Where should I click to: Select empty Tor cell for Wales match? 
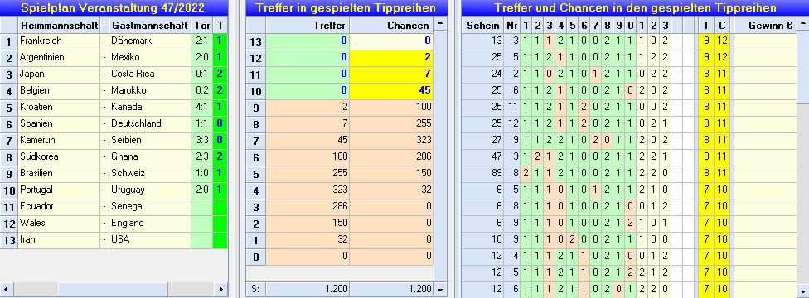(x=201, y=223)
